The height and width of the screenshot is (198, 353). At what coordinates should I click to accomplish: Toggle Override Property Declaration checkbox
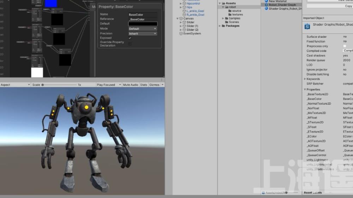pyautogui.click(x=130, y=44)
